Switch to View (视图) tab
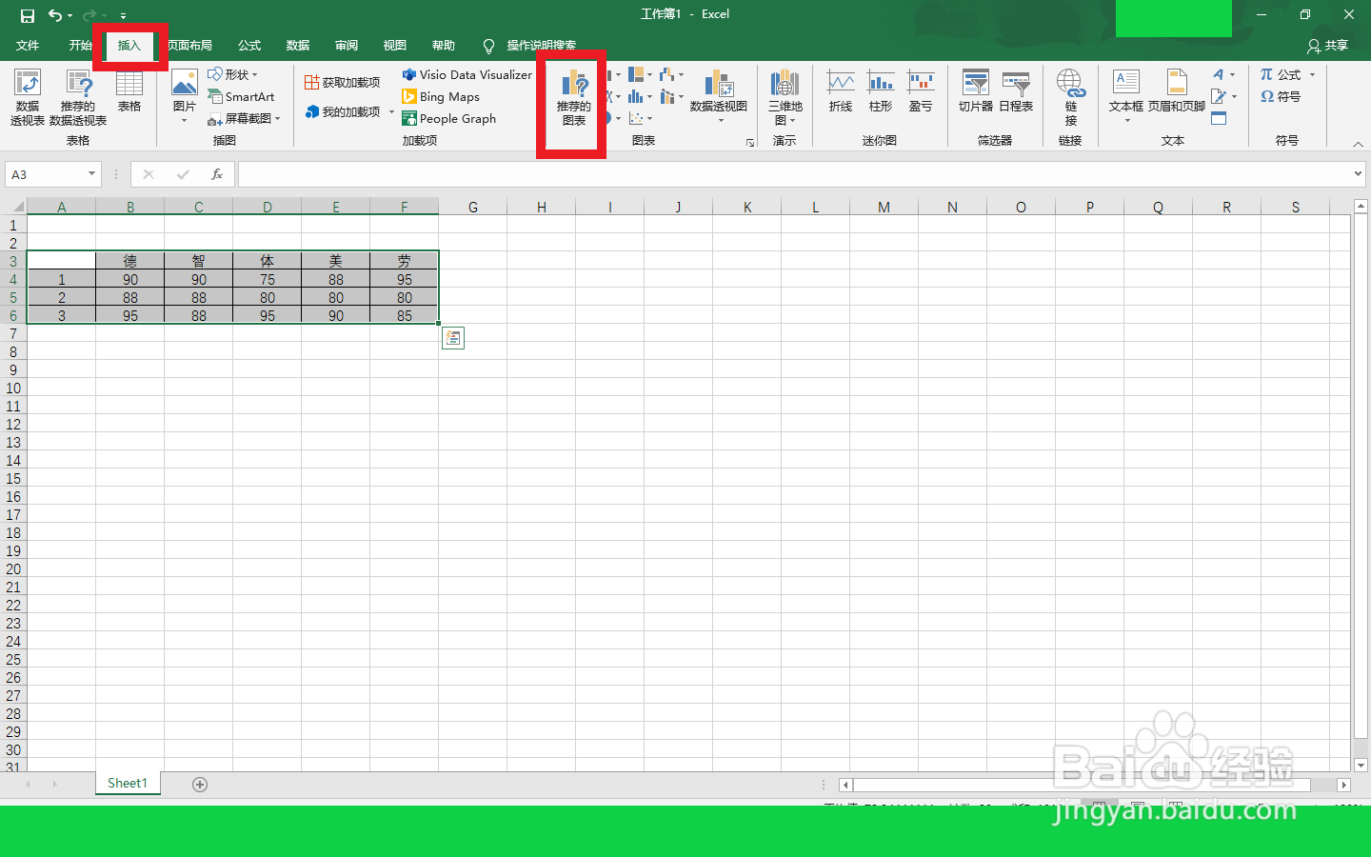The image size is (1371, 857). [x=395, y=46]
